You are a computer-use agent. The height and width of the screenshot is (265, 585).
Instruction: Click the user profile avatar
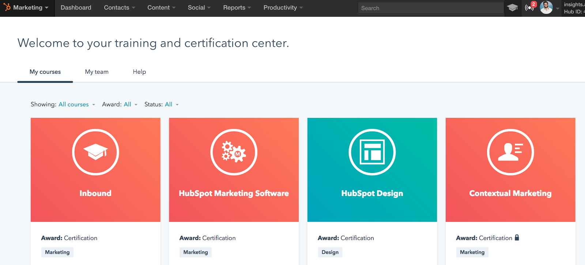point(546,7)
